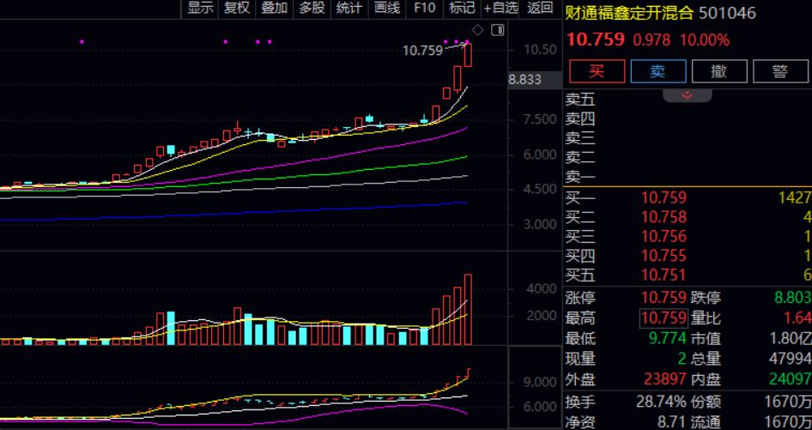Open the 统计 tool
Screen dimensions: 812x430
click(349, 8)
